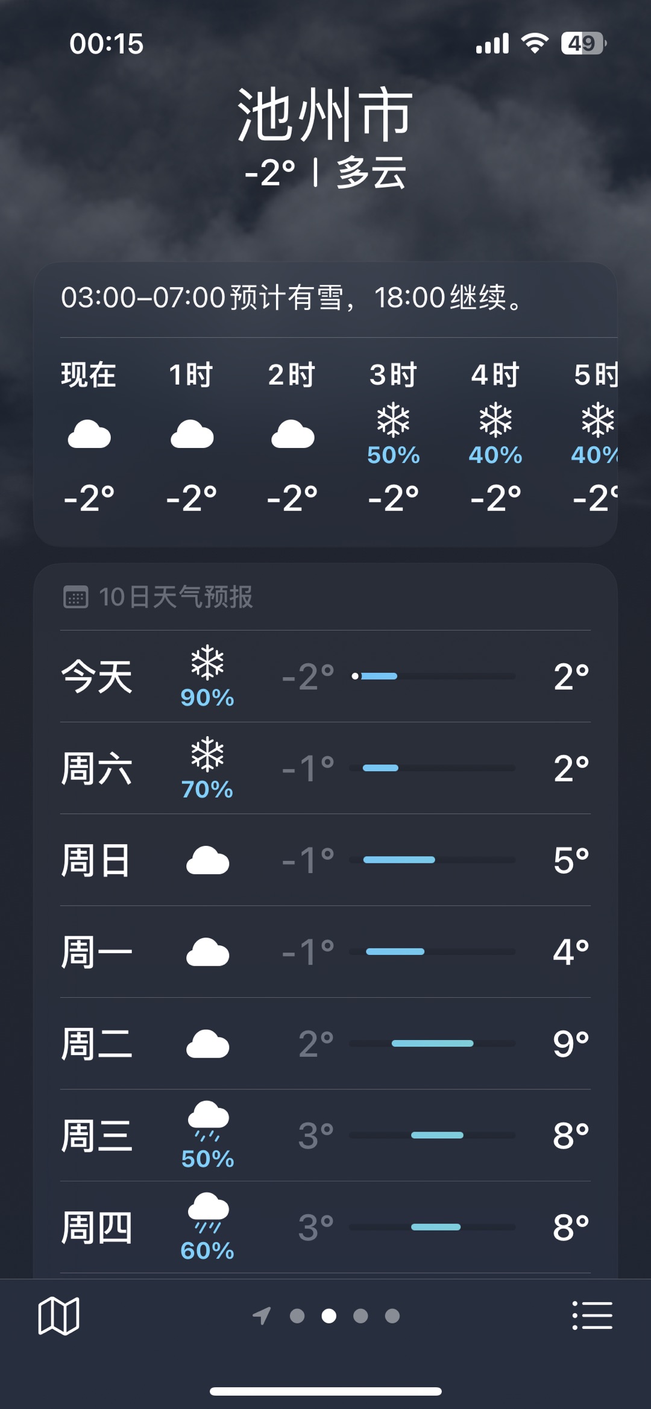The height and width of the screenshot is (1409, 651).
Task: Open the weather map icon
Action: coord(58,1316)
